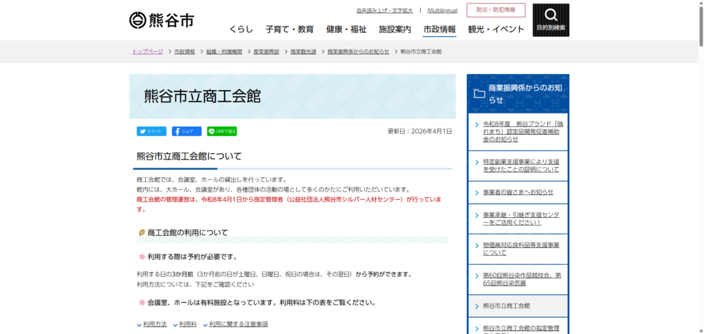Click chevron beside 特定創業支援事業 item

tap(477, 162)
